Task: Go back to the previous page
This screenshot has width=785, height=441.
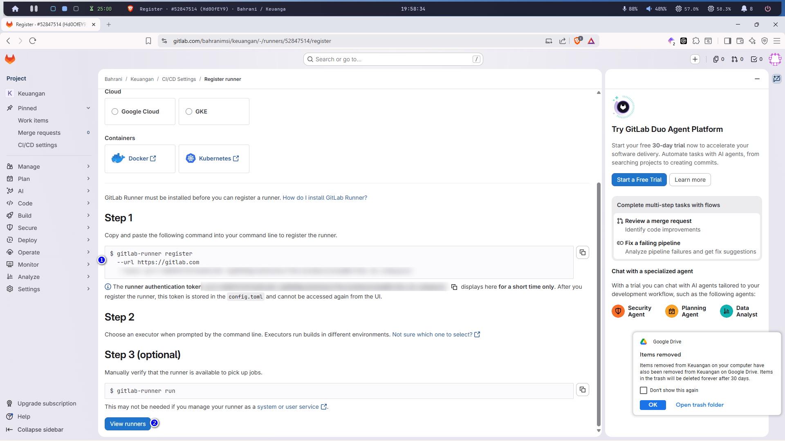Action: click(8, 41)
